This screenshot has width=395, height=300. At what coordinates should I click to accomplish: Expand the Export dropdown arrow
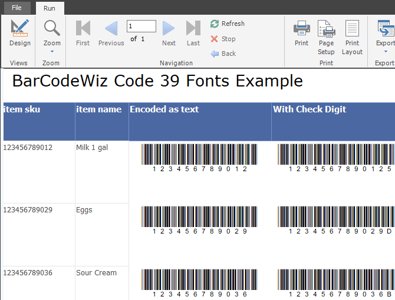[386, 52]
